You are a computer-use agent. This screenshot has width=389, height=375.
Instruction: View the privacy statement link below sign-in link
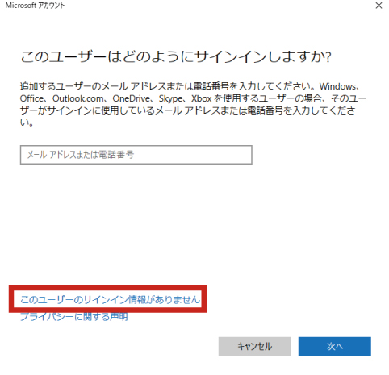tap(74, 317)
